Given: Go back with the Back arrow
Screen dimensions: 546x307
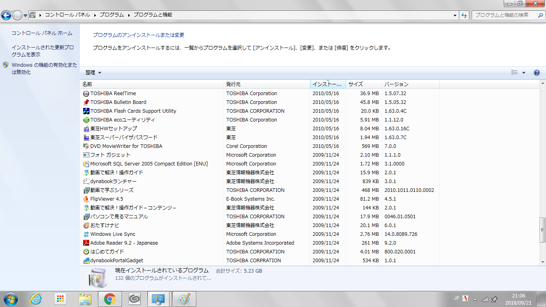Looking at the screenshot, I should [6, 16].
